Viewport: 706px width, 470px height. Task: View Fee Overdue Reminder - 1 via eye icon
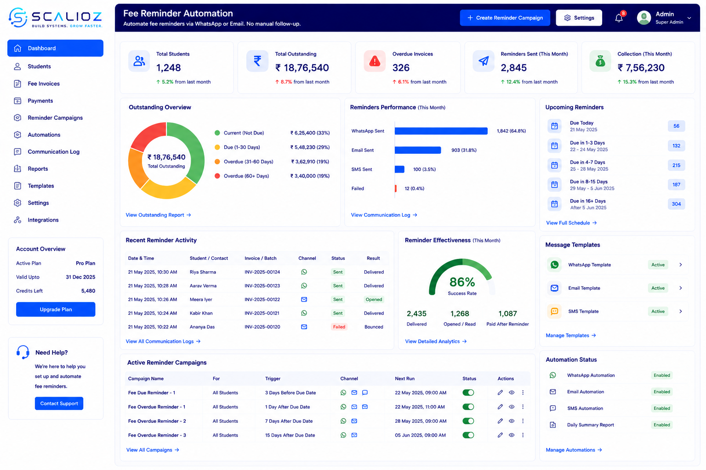[512, 407]
